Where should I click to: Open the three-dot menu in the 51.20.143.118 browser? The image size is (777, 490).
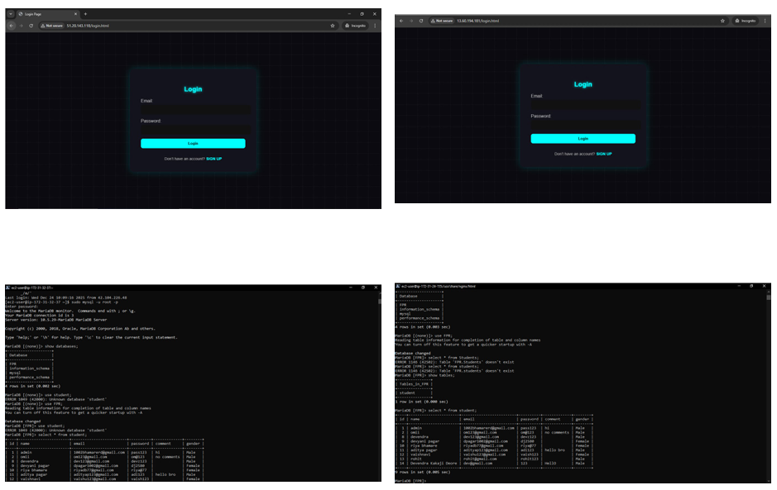tap(375, 26)
